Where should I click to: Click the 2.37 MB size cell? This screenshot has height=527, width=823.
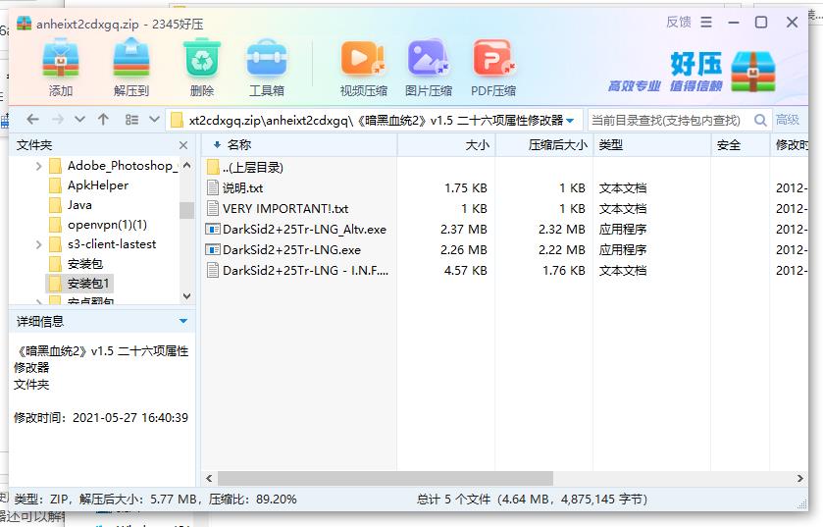(x=463, y=230)
